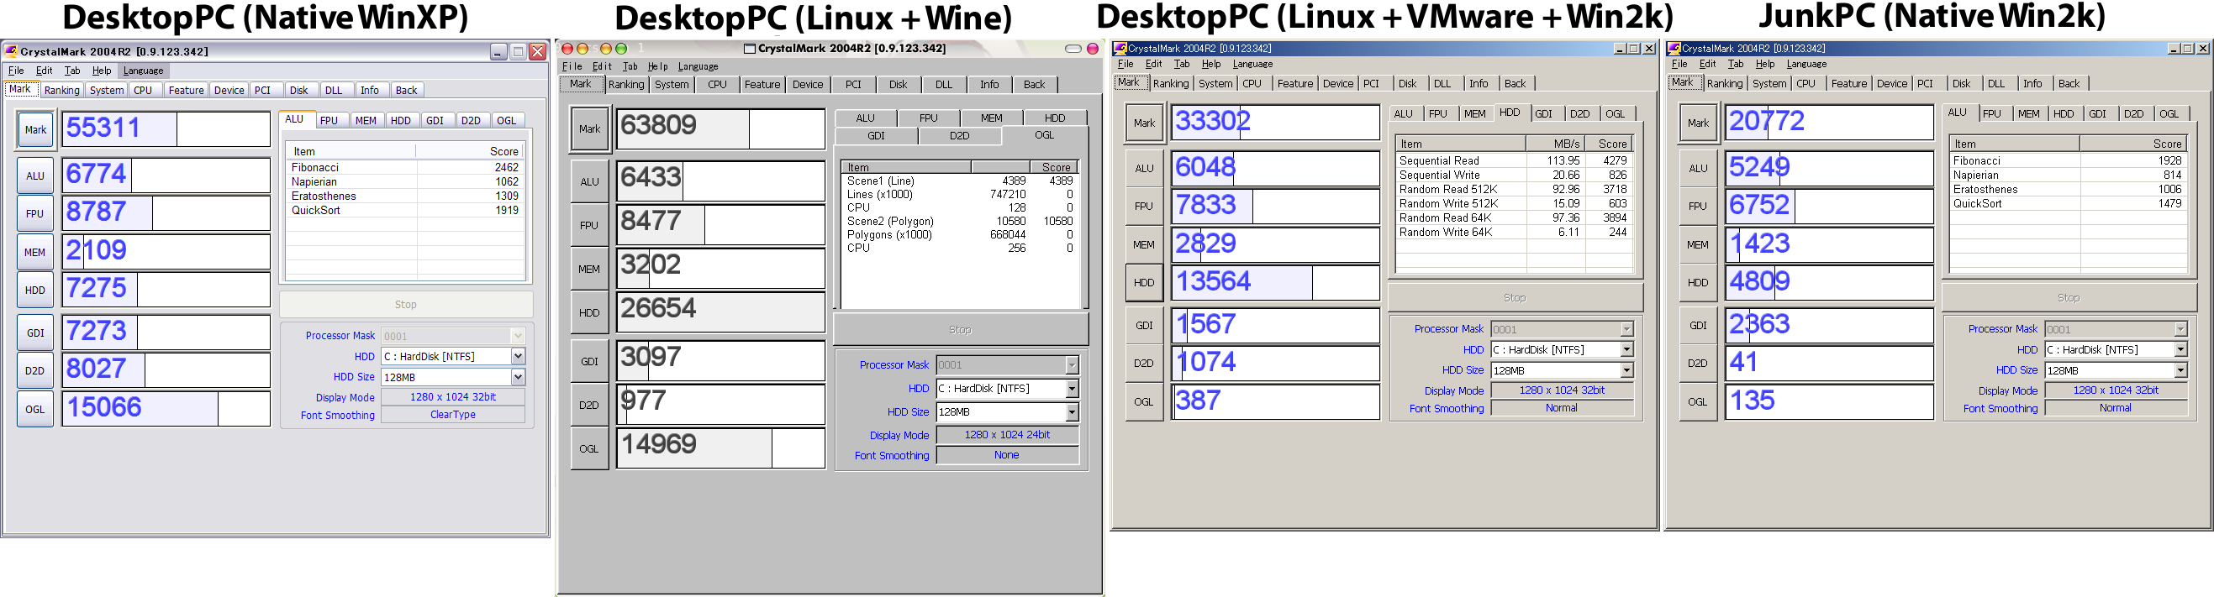Click Scene2 (Polygon) row in Linux+Wine results
Screen dimensions: 2214x597
pyautogui.click(x=960, y=221)
